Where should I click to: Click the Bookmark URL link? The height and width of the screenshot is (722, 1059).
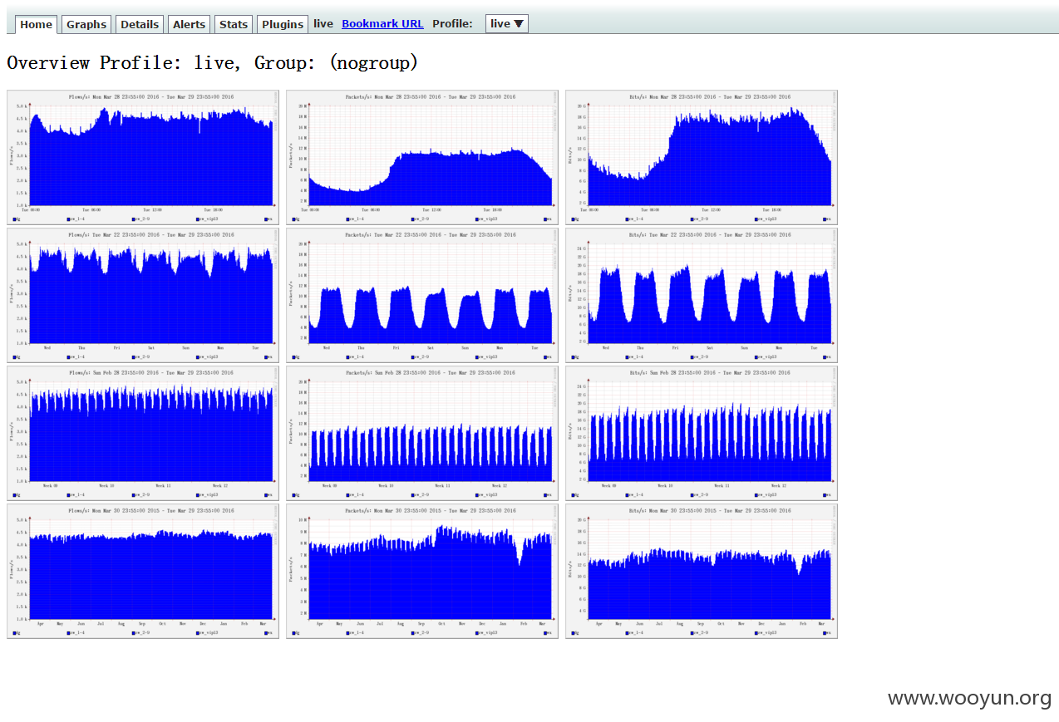(382, 24)
